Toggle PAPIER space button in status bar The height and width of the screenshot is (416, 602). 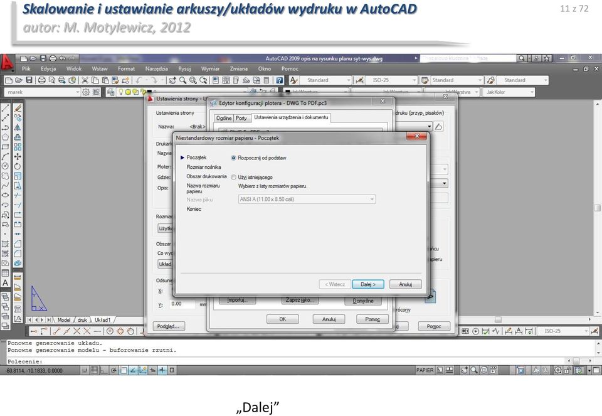pyautogui.click(x=425, y=370)
